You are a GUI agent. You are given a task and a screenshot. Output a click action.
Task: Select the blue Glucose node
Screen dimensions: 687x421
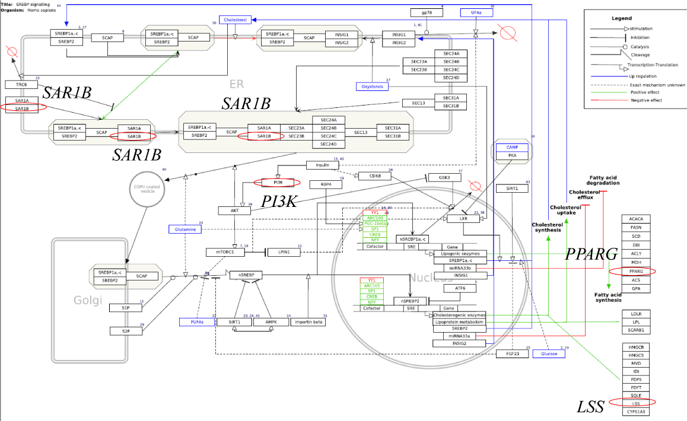tap(549, 353)
